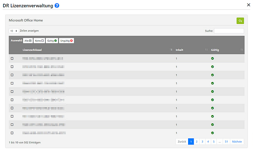This screenshot has width=253, height=154.
Task: Jump to last pagination page 51
Action: point(226,141)
